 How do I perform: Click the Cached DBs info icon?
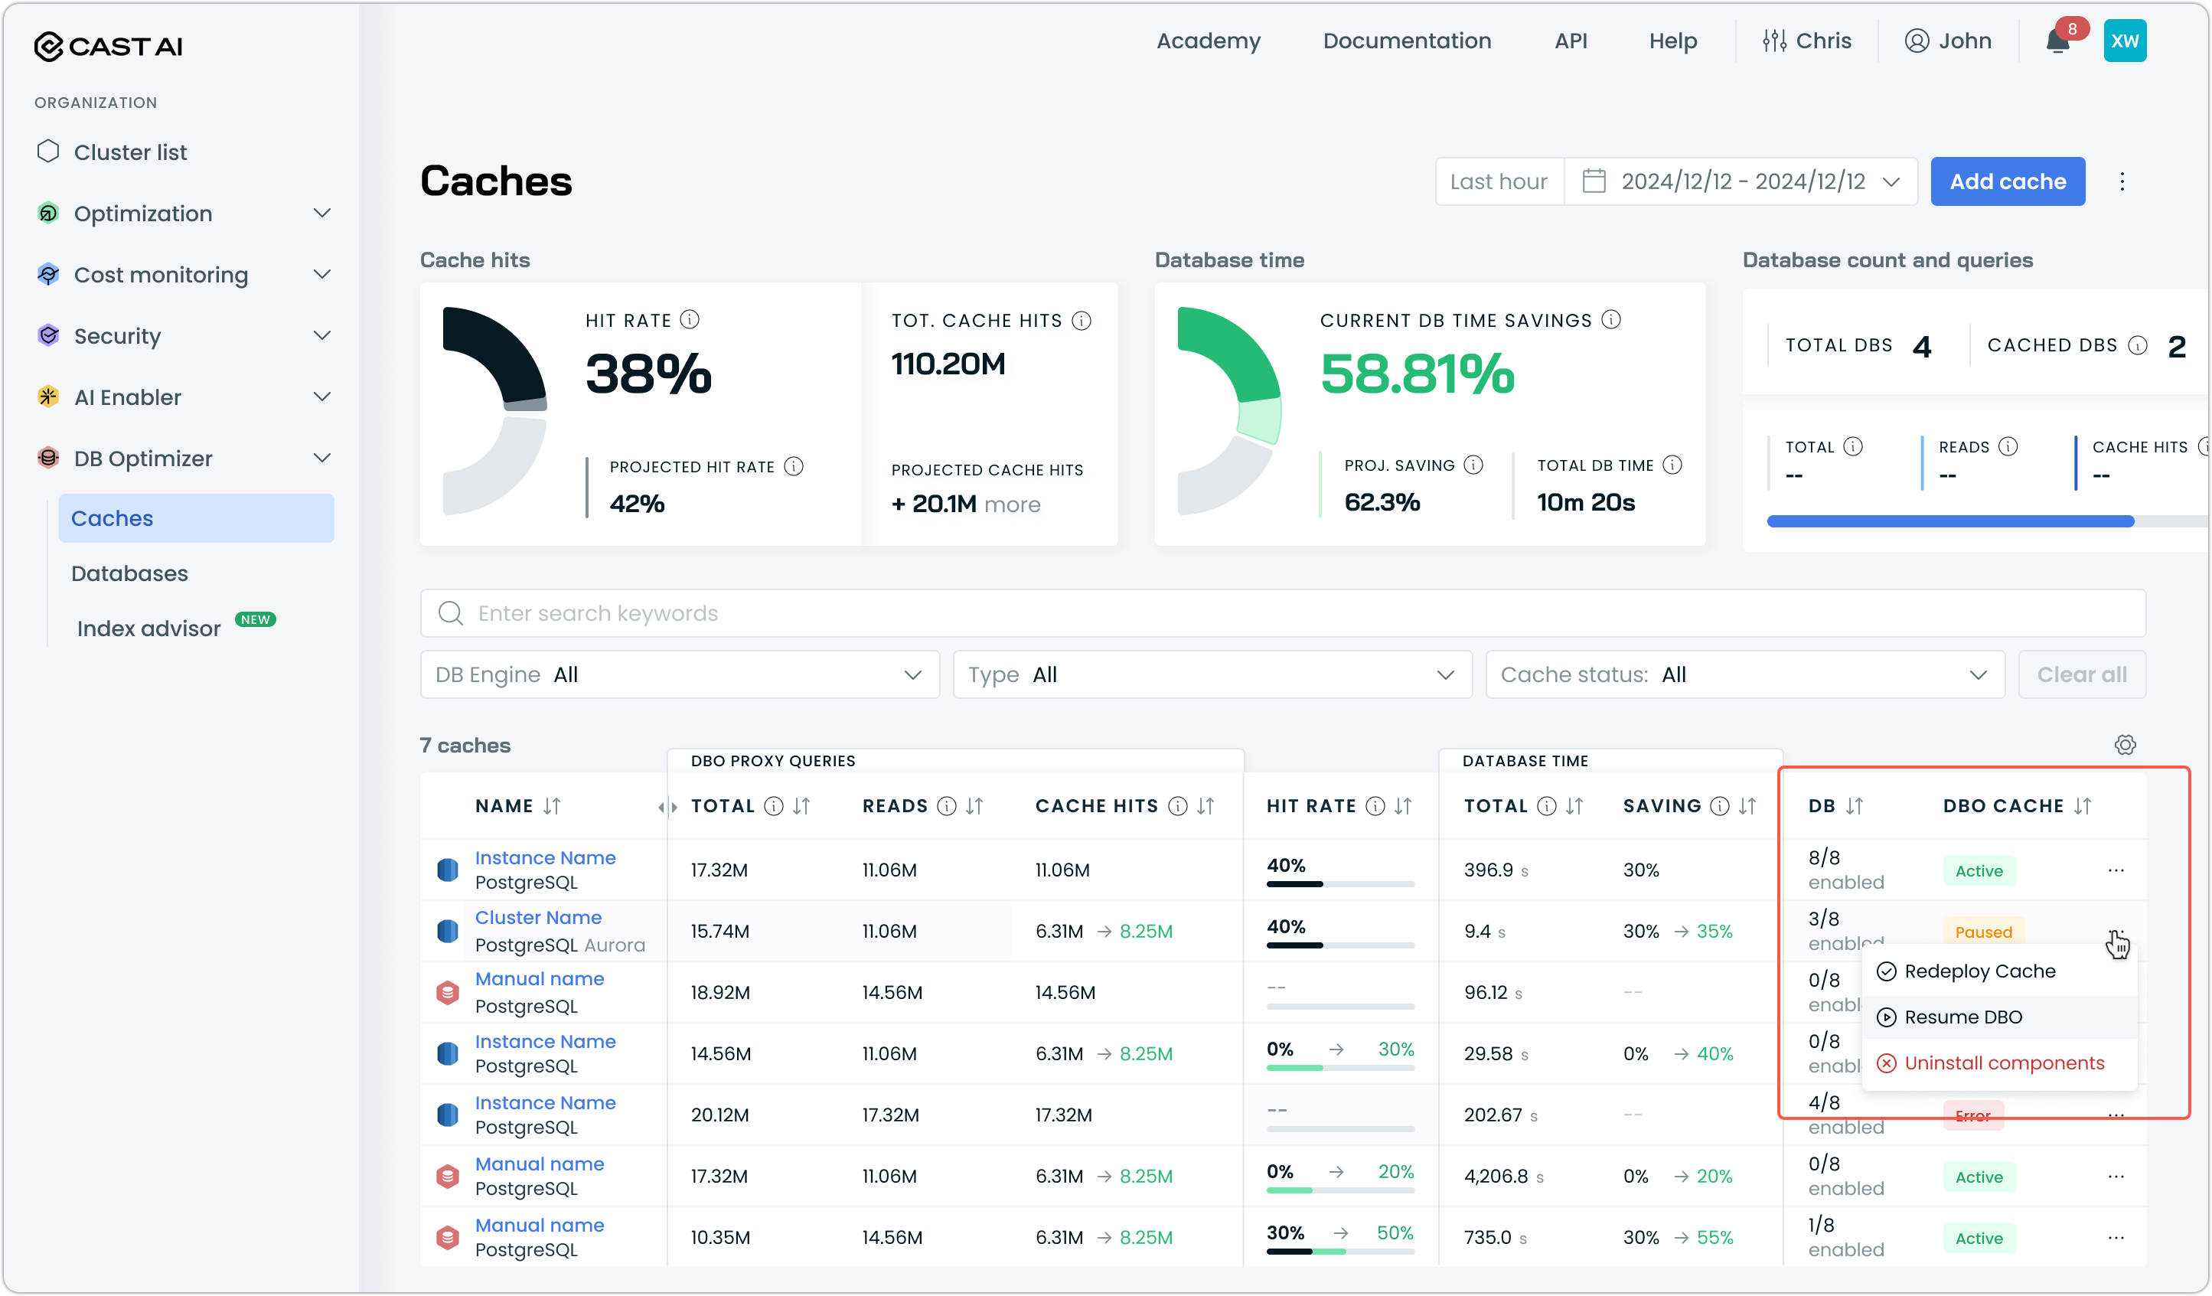(x=2139, y=345)
